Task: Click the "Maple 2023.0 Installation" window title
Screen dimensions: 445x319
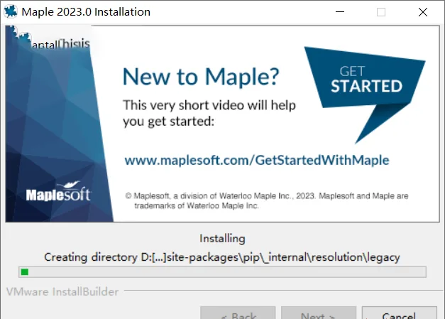Action: tap(86, 12)
